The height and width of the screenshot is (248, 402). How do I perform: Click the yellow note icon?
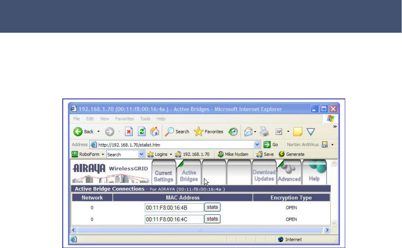(x=298, y=132)
